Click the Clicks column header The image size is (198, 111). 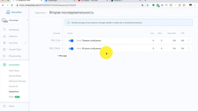pos(160,33)
